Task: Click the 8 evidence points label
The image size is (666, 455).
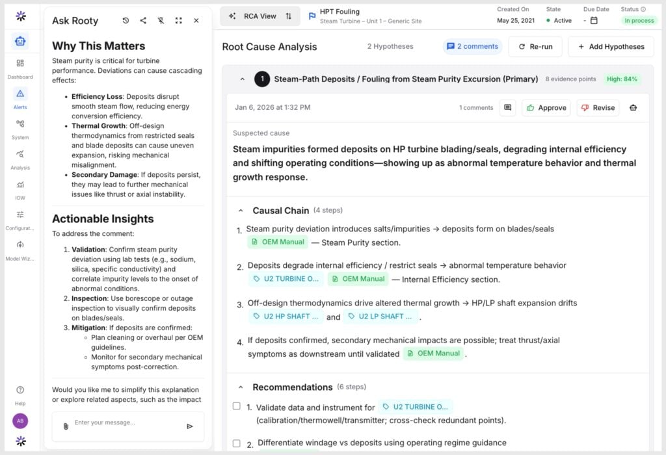Action: [x=570, y=79]
